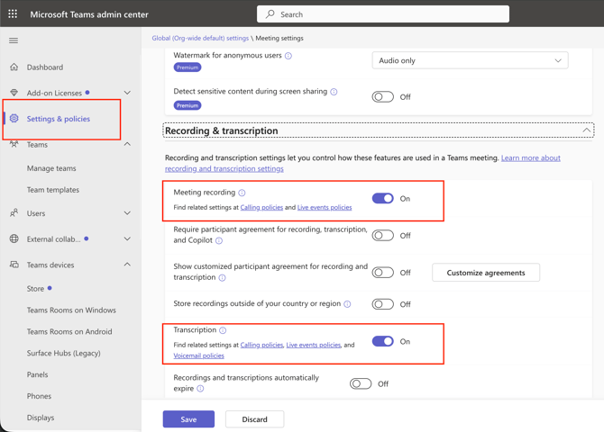
Task: Click Customize agreements button
Action: pyautogui.click(x=486, y=273)
